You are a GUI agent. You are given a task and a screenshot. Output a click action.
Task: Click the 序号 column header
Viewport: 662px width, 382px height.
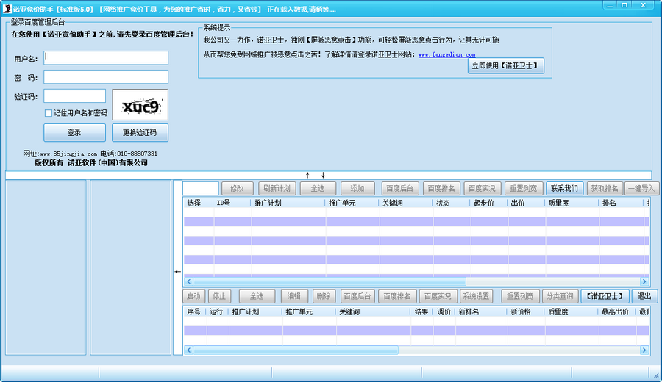(x=195, y=311)
